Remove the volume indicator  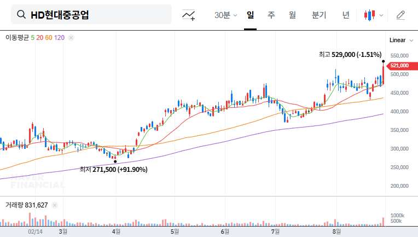[x=55, y=205]
